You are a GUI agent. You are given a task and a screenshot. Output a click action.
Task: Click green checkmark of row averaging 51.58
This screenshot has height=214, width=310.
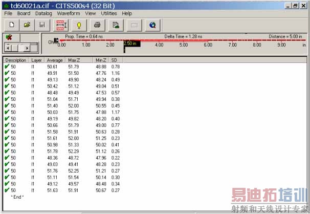click(x=7, y=132)
